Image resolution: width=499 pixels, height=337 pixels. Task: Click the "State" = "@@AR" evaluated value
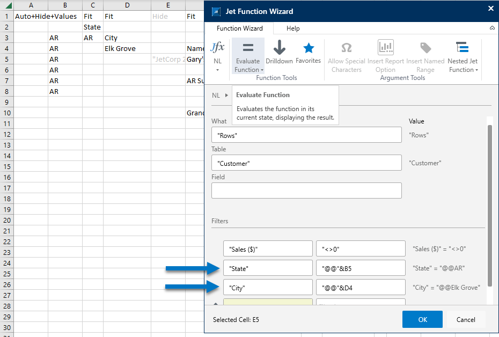click(x=438, y=268)
